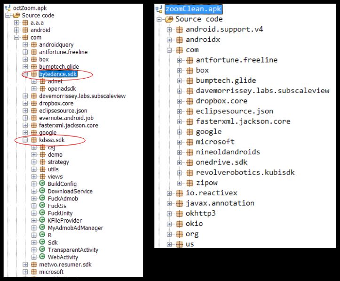Select dropbox.core in zoomClean.apk tree
This screenshot has width=340, height=281.
point(221,101)
